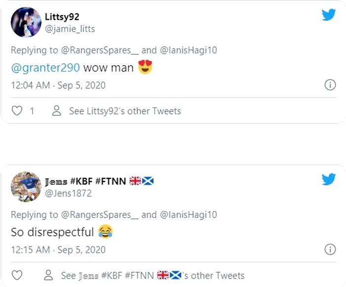Click 'See Littsy92's other Tweets' link
Screen dimensions: 346x287
click(x=125, y=111)
